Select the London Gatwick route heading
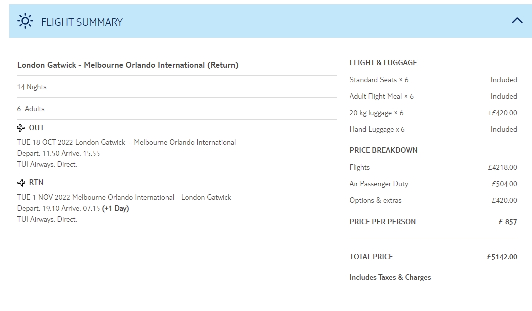The height and width of the screenshot is (311, 532). click(128, 65)
